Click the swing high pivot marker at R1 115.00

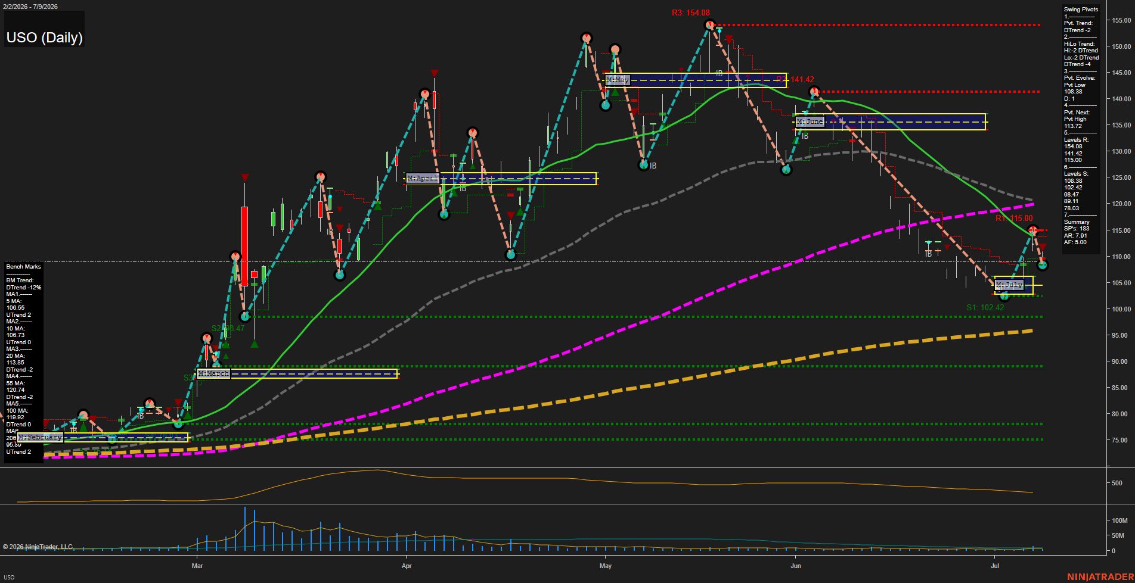click(1034, 230)
